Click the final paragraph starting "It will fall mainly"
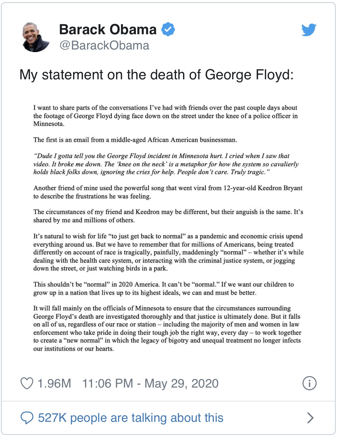This screenshot has width=342, height=442. (x=167, y=328)
